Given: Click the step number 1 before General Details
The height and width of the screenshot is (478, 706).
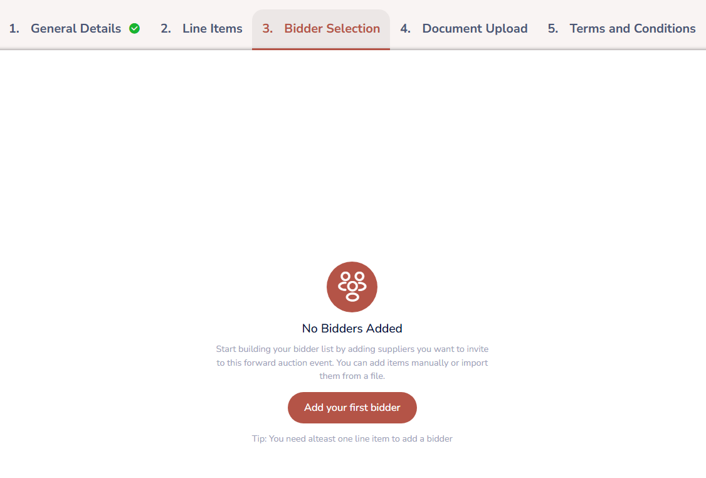Looking at the screenshot, I should pos(14,29).
